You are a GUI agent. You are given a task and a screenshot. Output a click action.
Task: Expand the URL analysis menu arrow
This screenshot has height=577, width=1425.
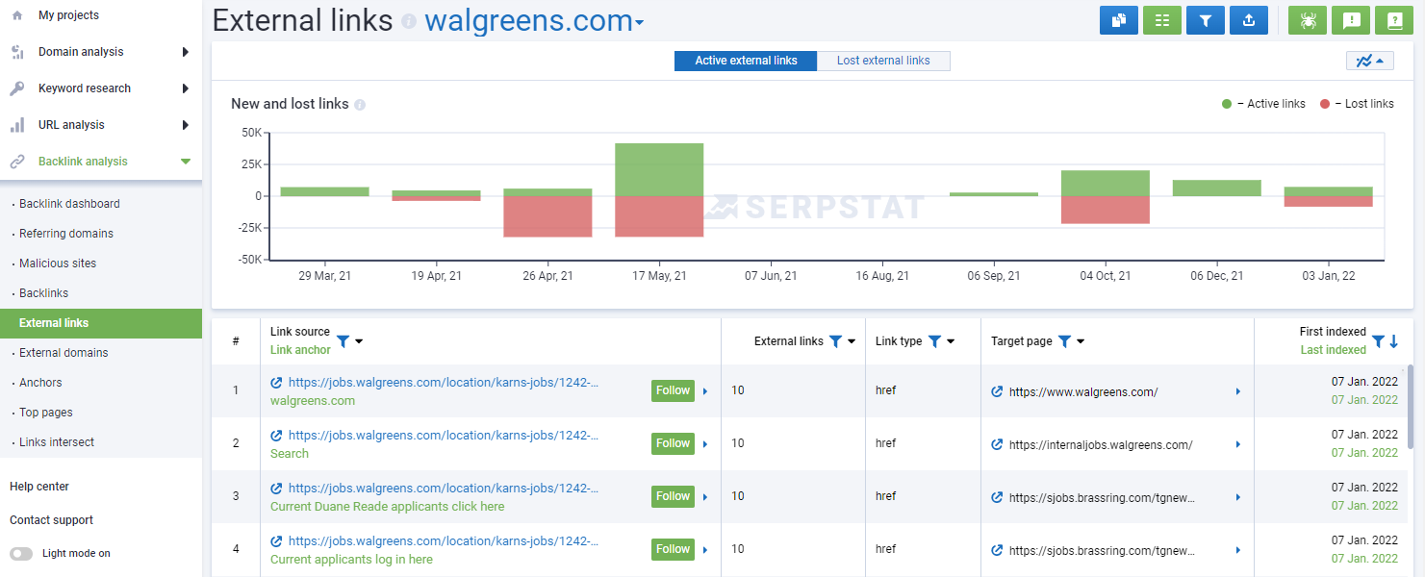tap(185, 125)
